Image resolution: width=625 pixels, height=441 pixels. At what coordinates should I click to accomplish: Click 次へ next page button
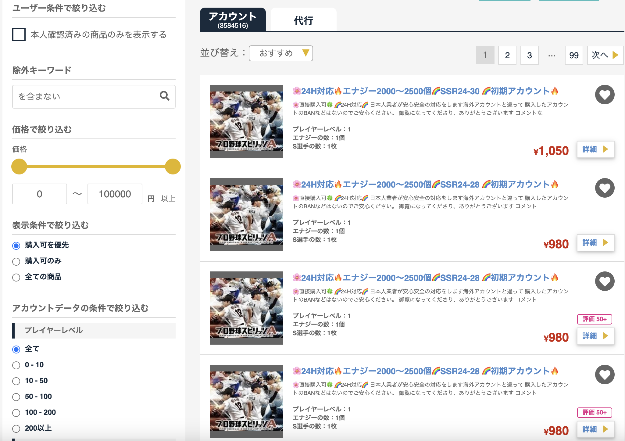click(605, 55)
